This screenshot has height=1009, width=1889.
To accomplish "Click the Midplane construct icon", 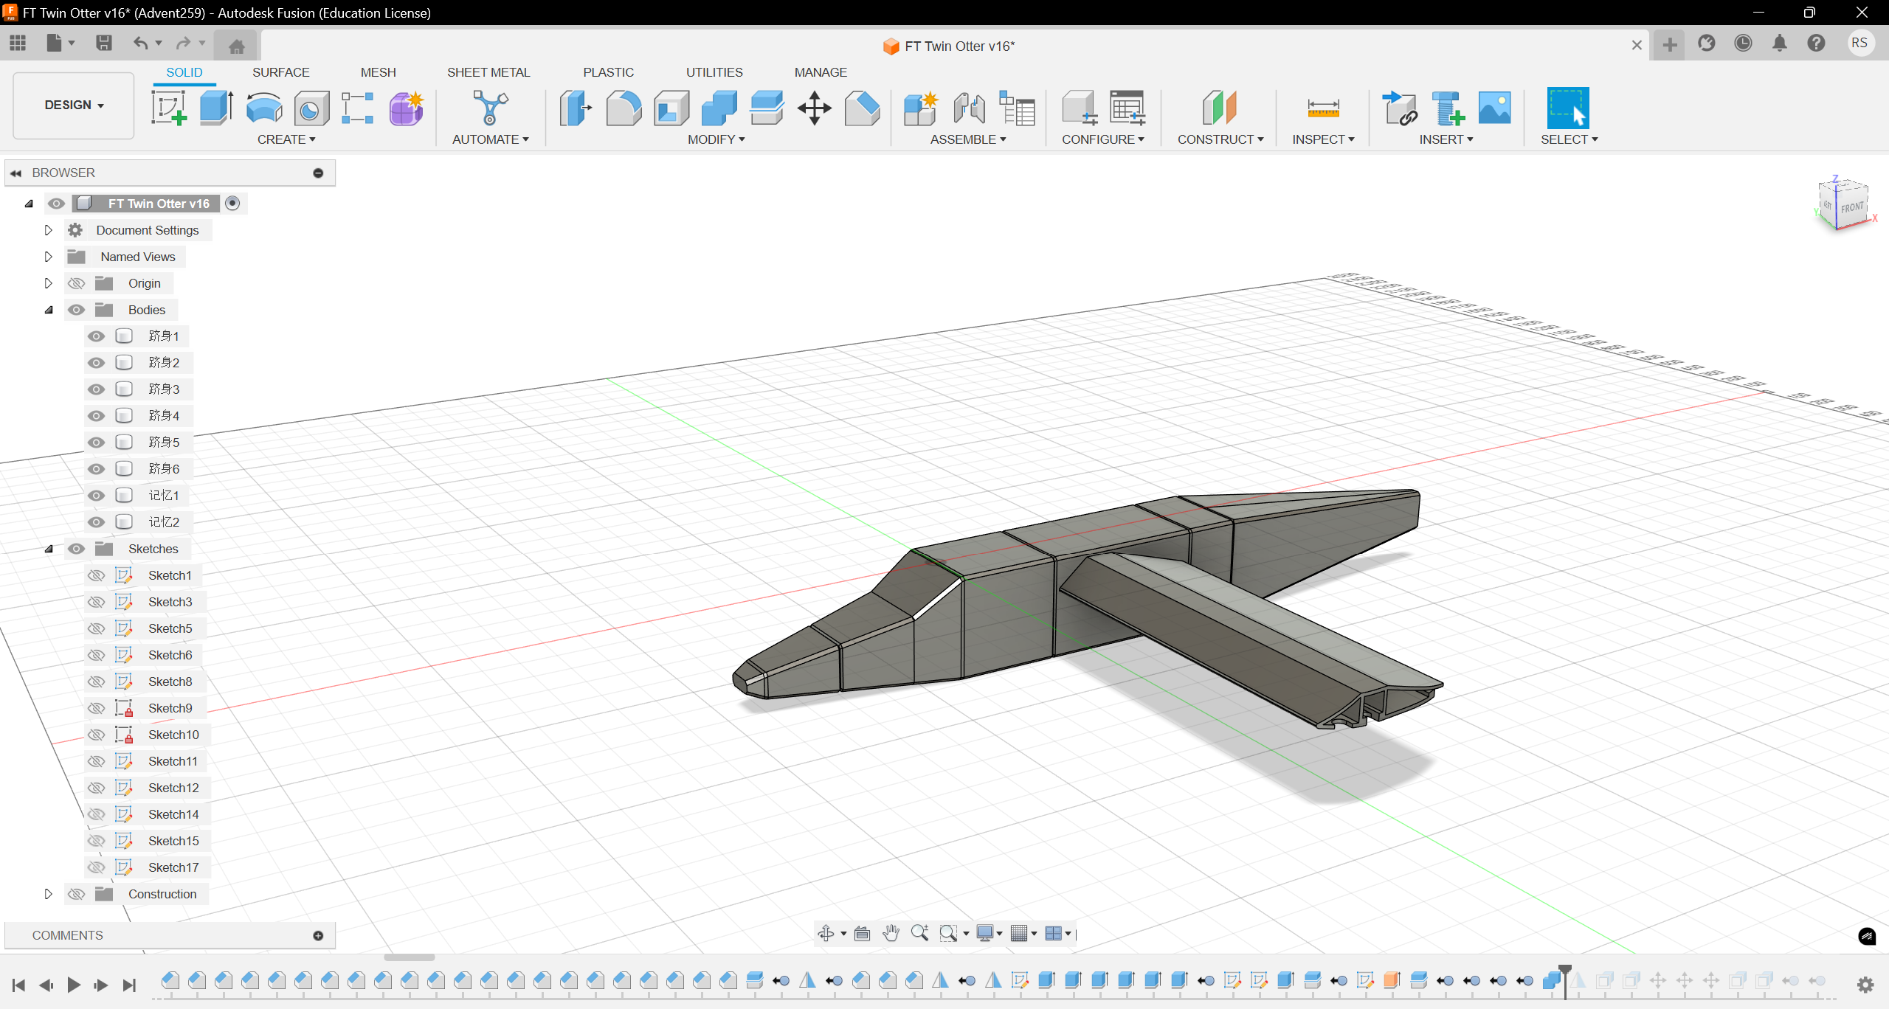I will tap(1220, 108).
